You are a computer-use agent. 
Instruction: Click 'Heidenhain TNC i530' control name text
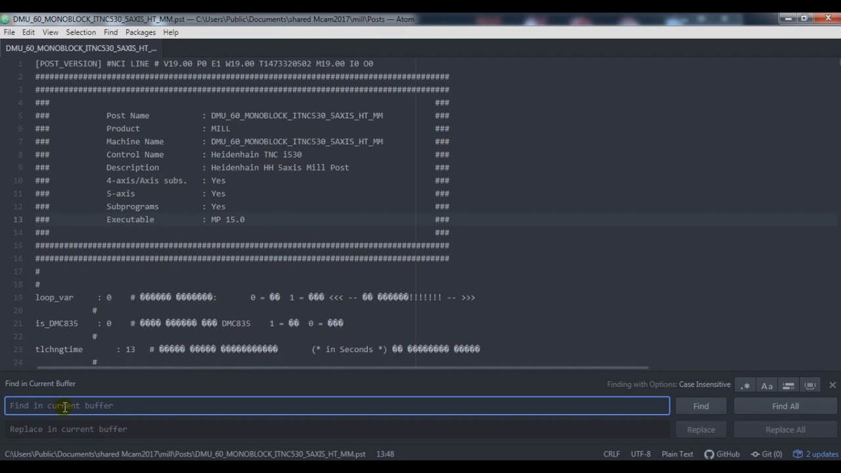click(x=256, y=154)
